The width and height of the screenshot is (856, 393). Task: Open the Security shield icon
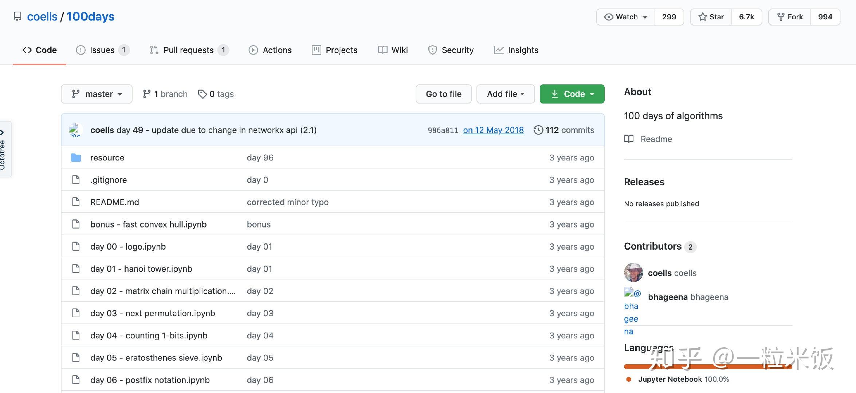432,50
